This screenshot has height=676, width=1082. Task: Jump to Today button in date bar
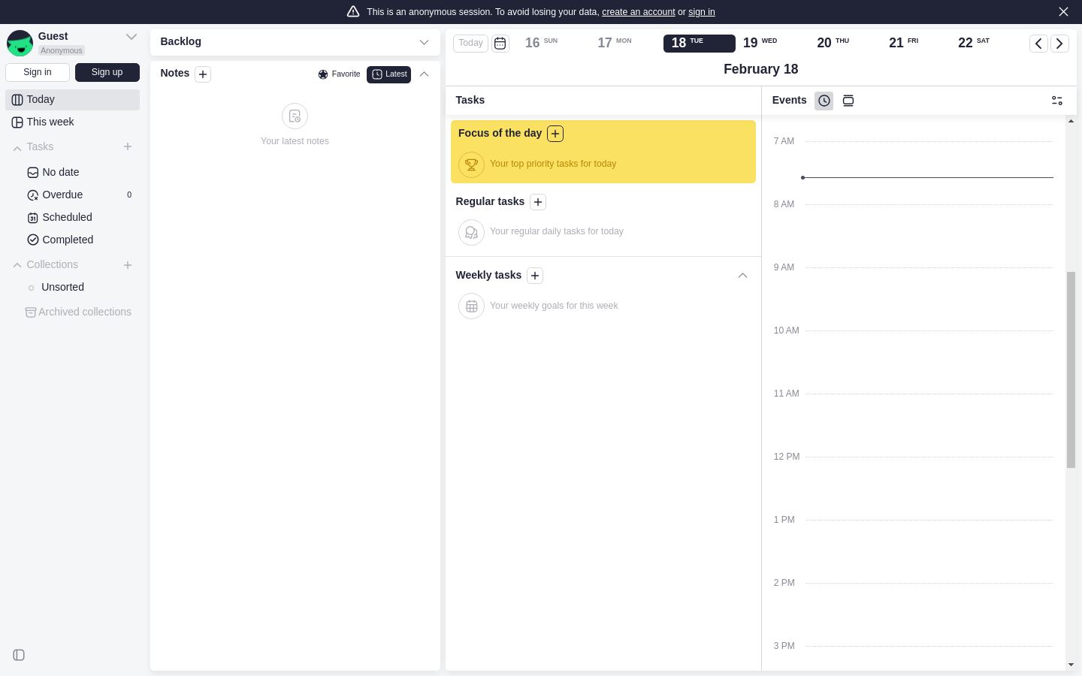(x=470, y=44)
